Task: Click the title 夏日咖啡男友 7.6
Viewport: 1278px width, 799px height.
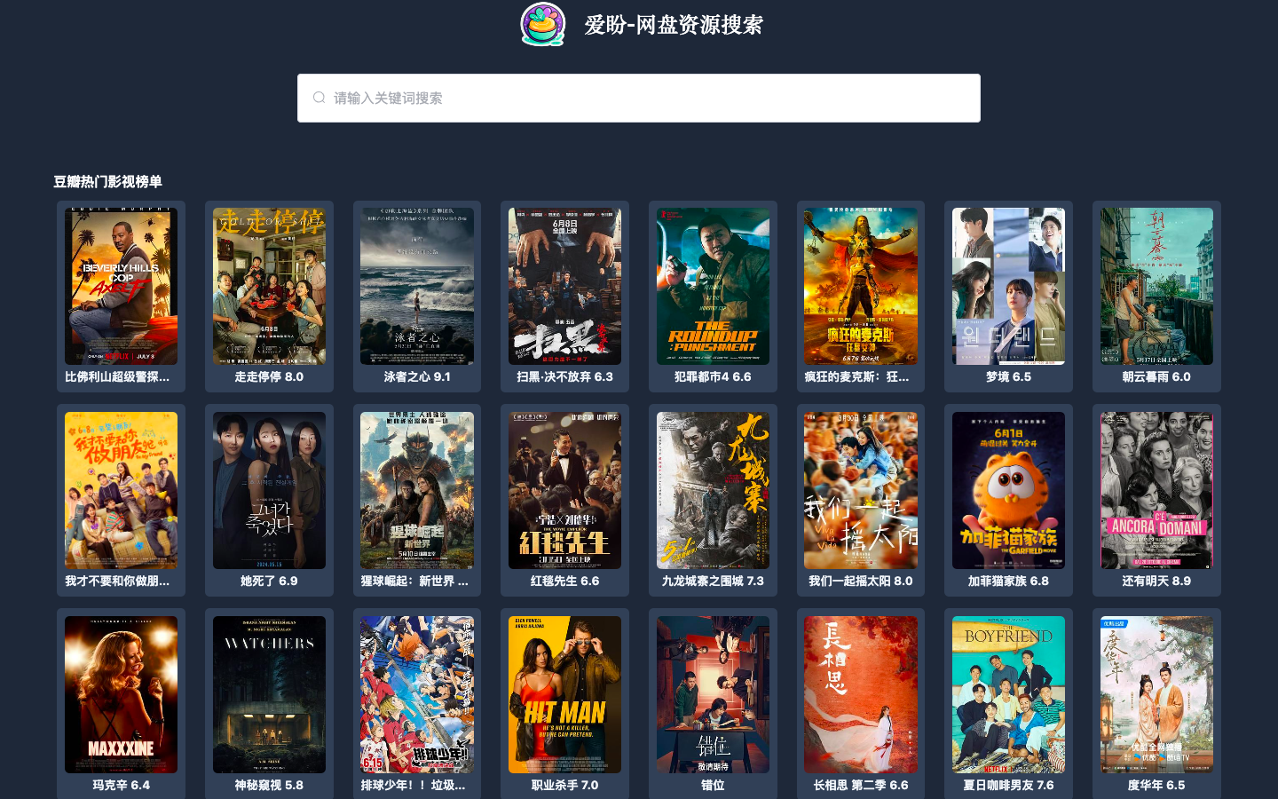Action: click(x=1008, y=785)
